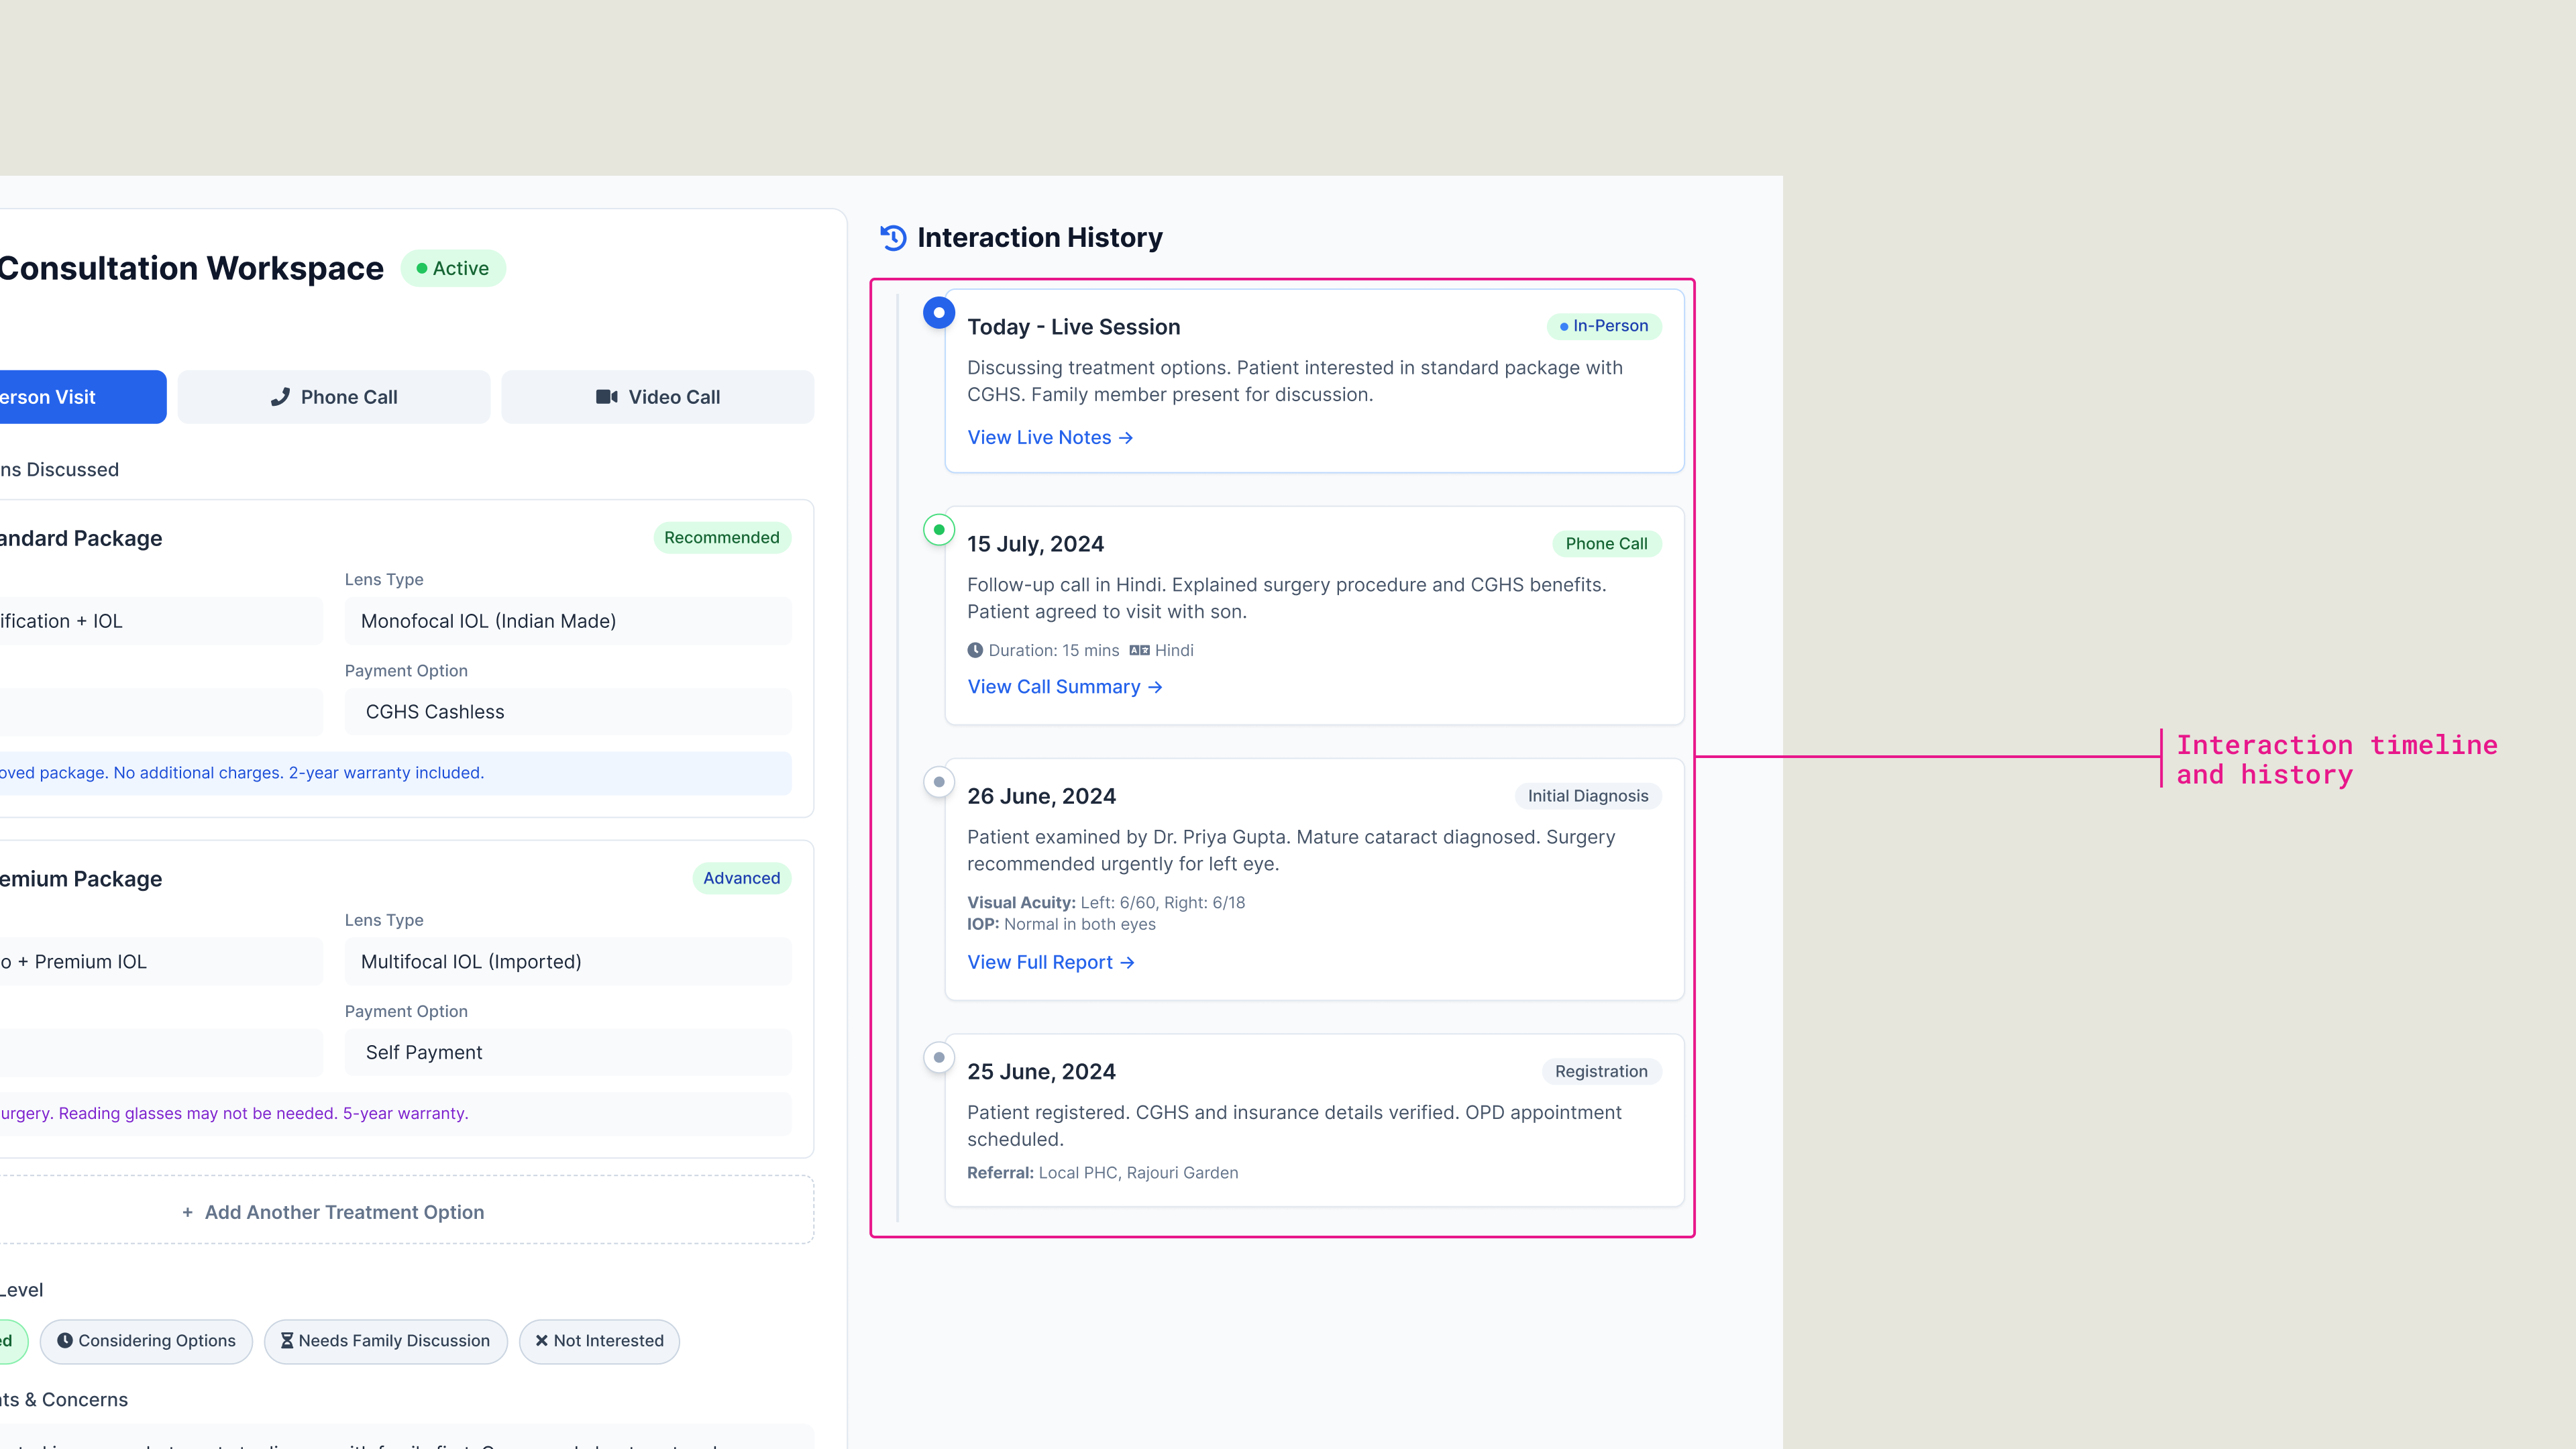
Task: Click the Registration badge on 25 June
Action: [1601, 1071]
